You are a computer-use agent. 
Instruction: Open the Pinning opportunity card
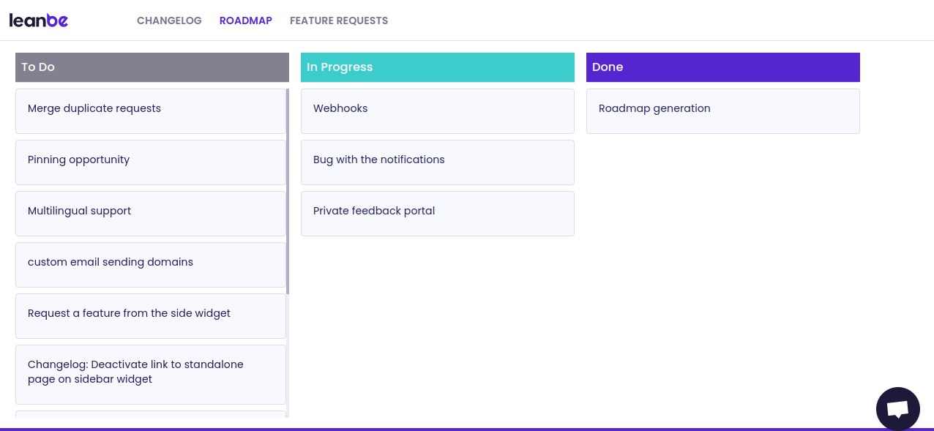151,162
